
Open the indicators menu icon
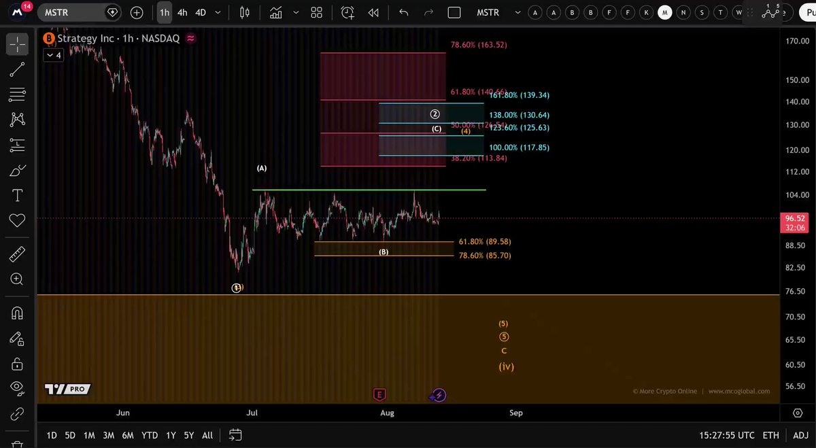pos(276,12)
